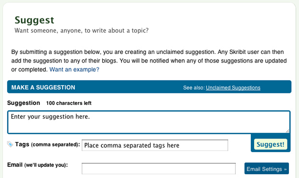
Task: Click the 'Tags (comma separated)' label
Action: tap(47, 144)
